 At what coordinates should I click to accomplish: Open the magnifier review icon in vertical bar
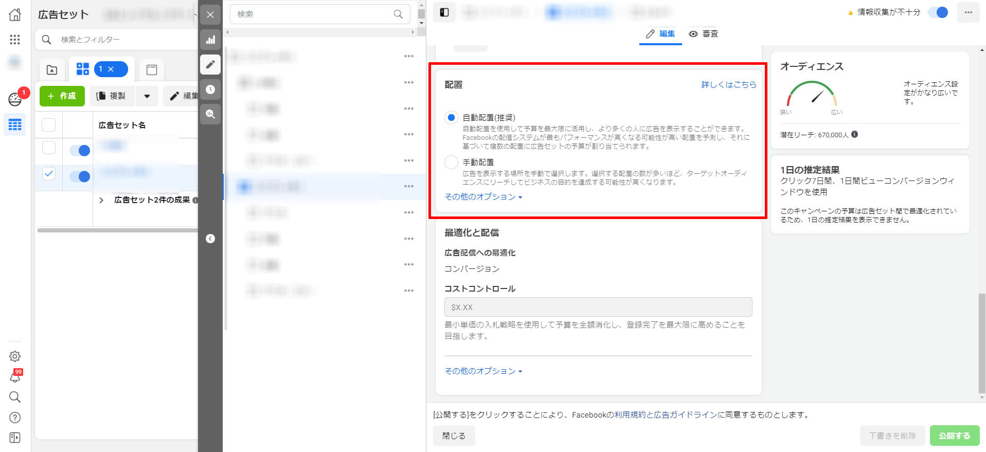coord(210,114)
